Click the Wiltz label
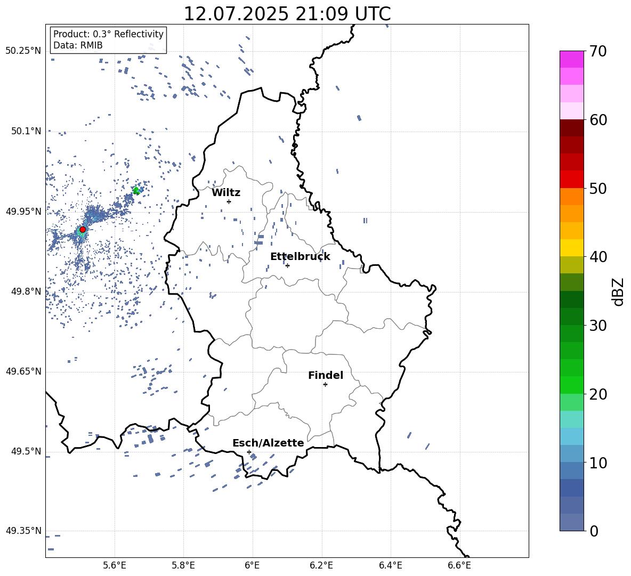Screen dimensions: 631x576 pos(226,193)
